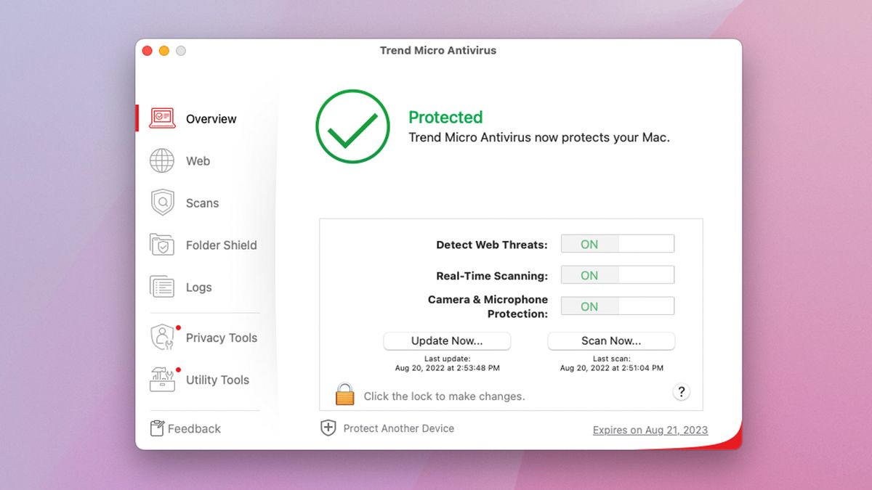
Task: Toggle Detect Web Threats off
Action: (617, 244)
